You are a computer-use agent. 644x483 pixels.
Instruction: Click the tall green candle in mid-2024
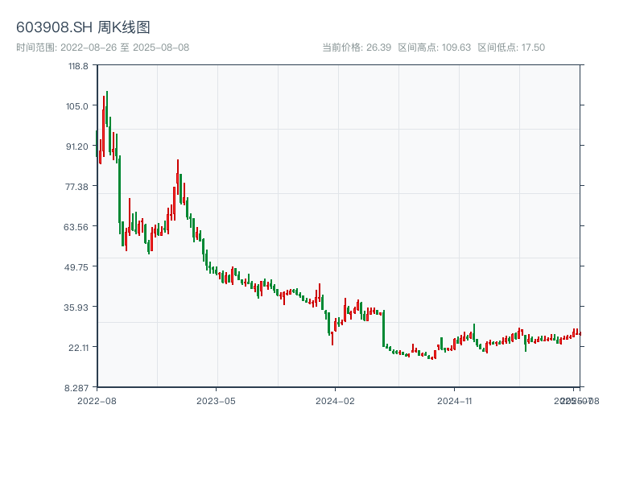click(383, 328)
